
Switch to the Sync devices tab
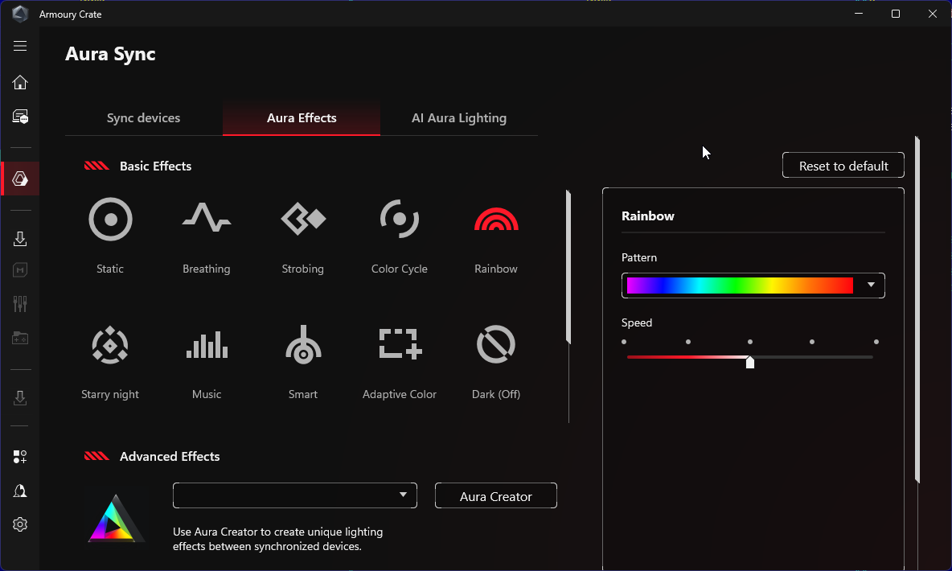(x=144, y=118)
